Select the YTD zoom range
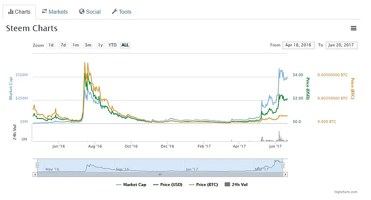This screenshot has width=371, height=200. (x=112, y=45)
